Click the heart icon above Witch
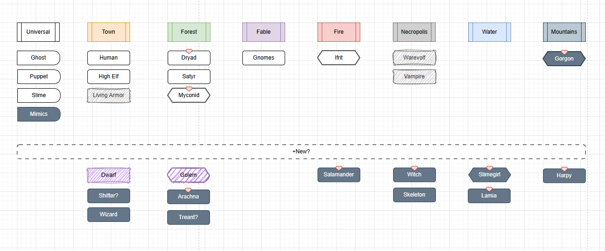Viewport: 605px width, 251px height. tap(414, 168)
